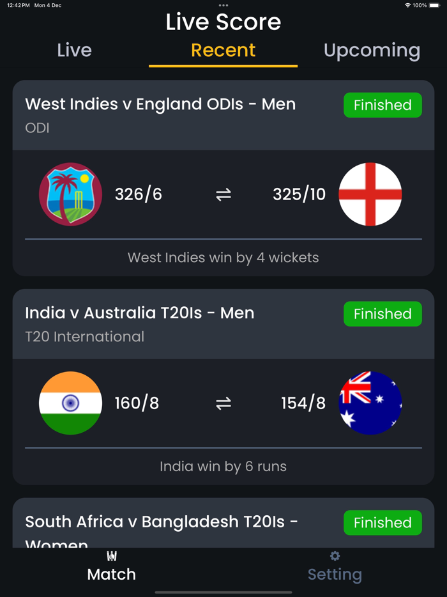Tap the battery indicator in the status bar
The width and height of the screenshot is (447, 597).
[x=435, y=5]
